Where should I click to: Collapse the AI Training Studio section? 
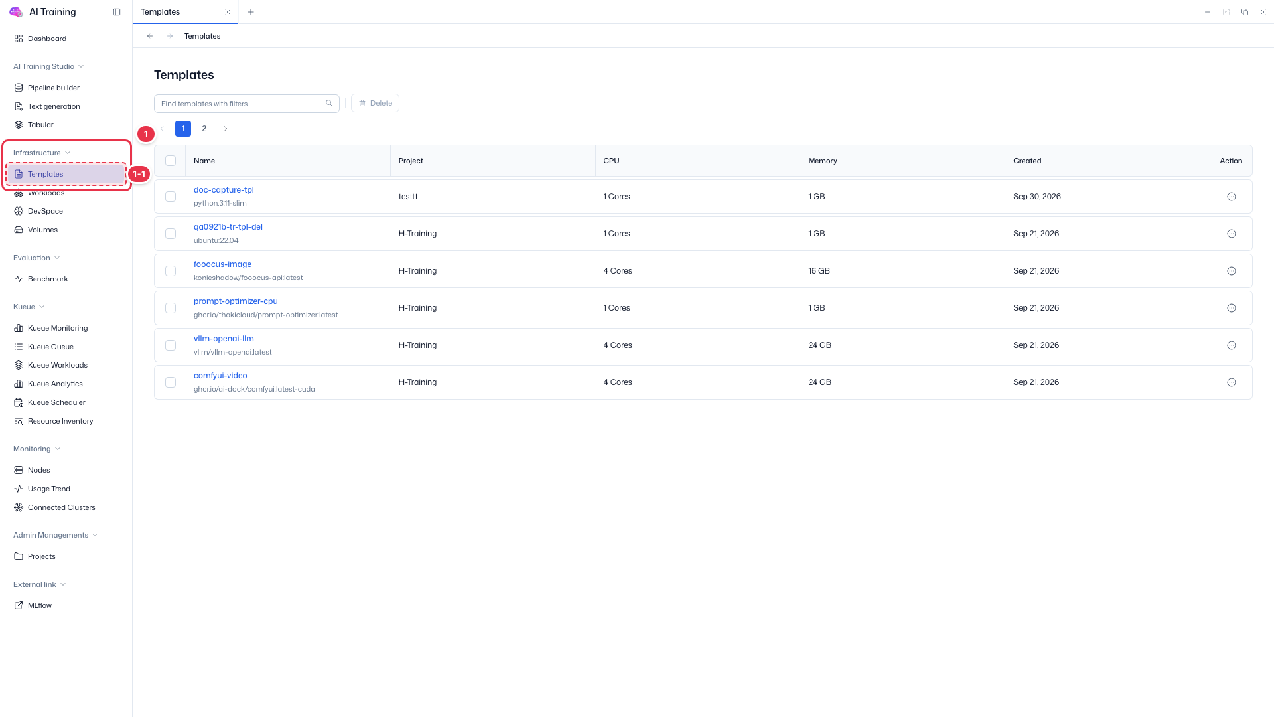(x=48, y=66)
